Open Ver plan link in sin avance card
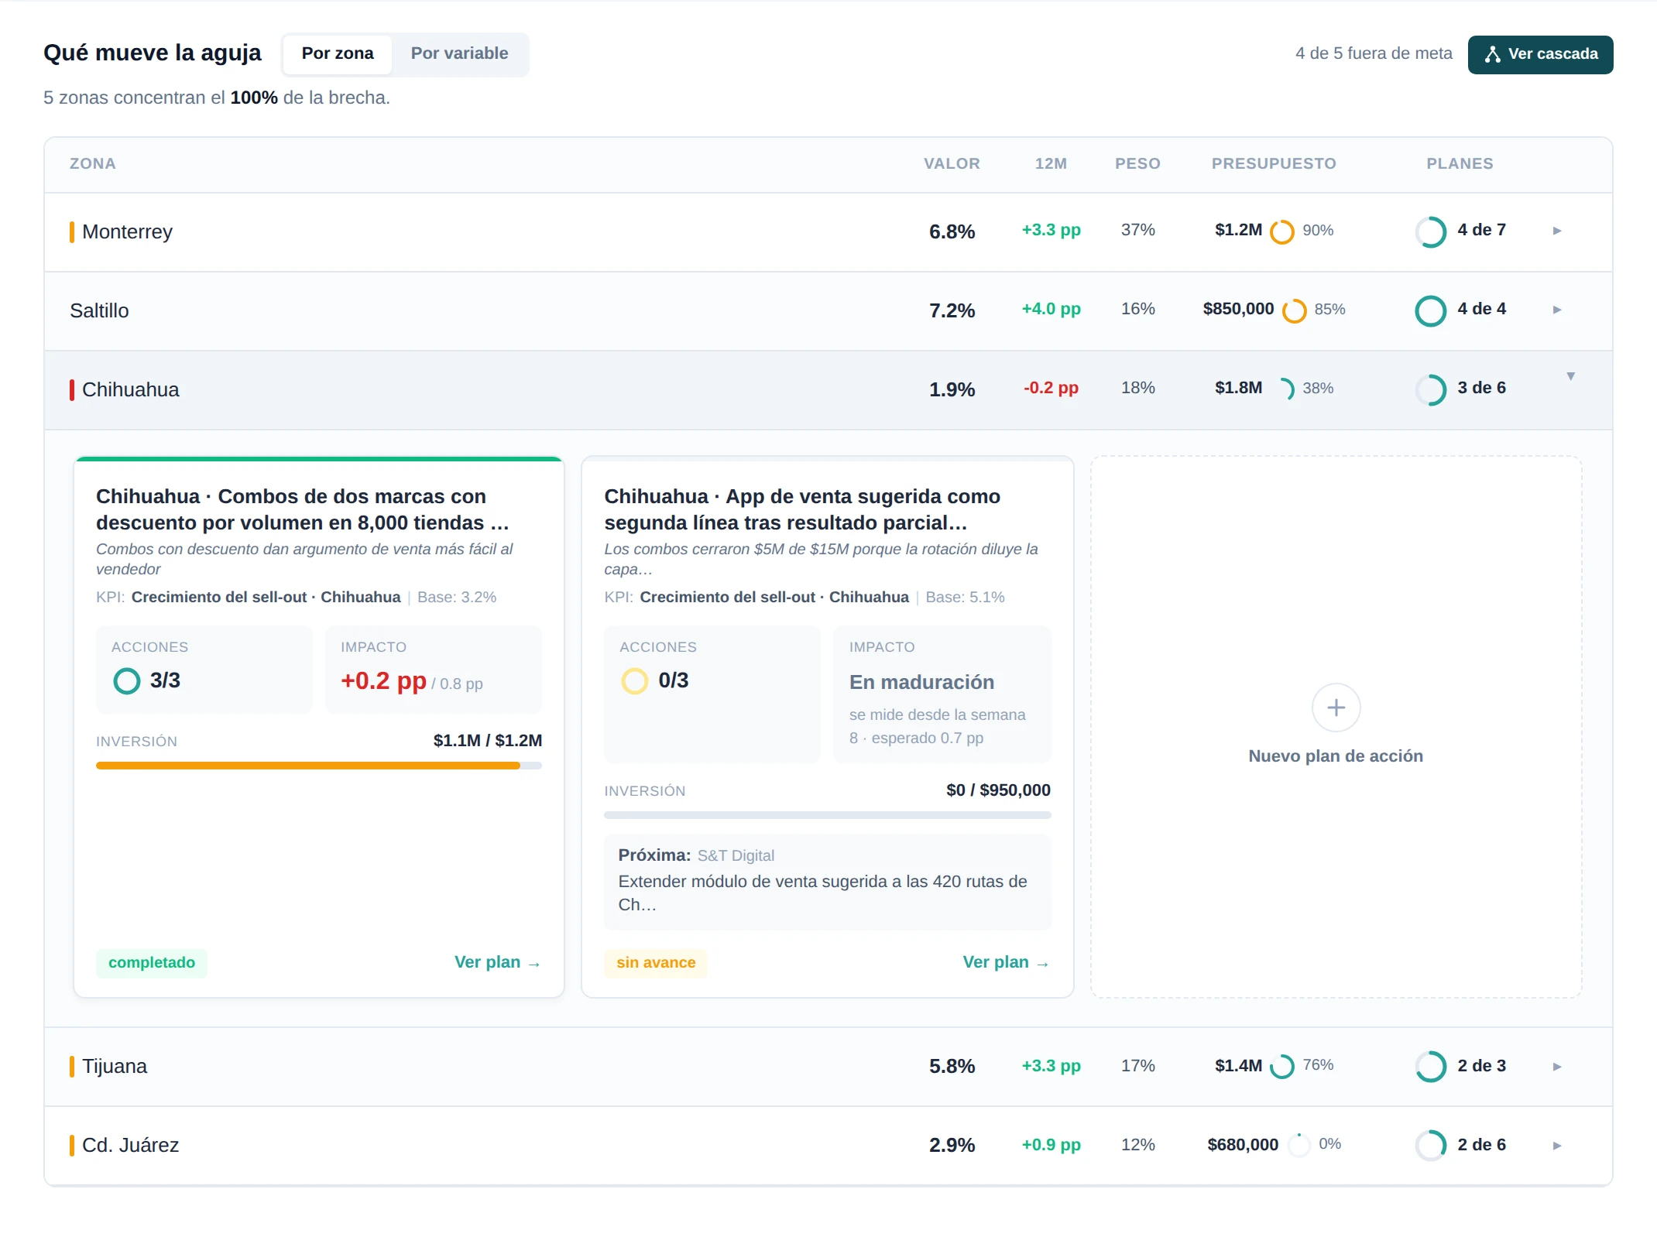This screenshot has width=1657, height=1237. [1006, 962]
